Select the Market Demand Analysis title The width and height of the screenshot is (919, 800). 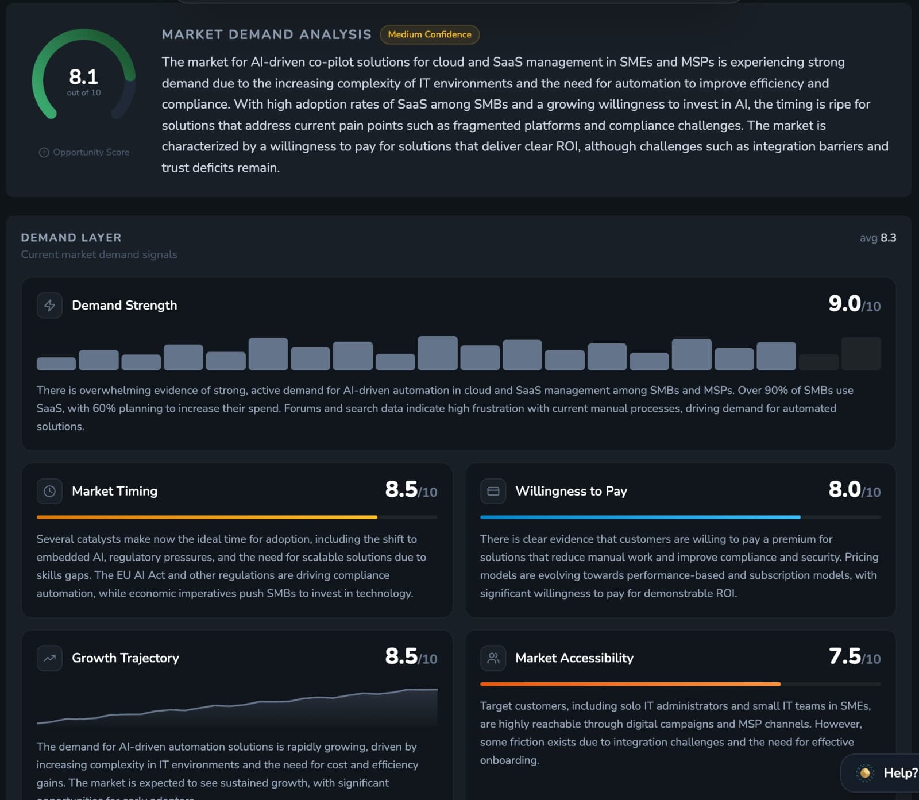tap(266, 34)
